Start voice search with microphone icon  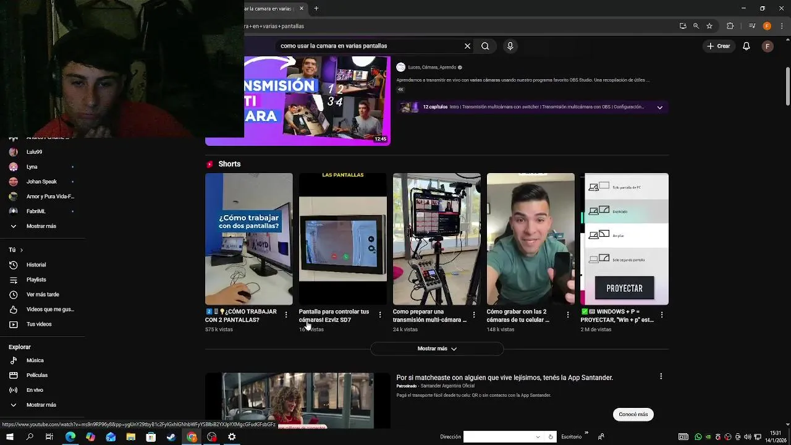tap(510, 46)
